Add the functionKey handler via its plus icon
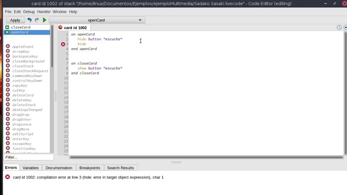The height and width of the screenshot is (195, 347). (x=8, y=148)
